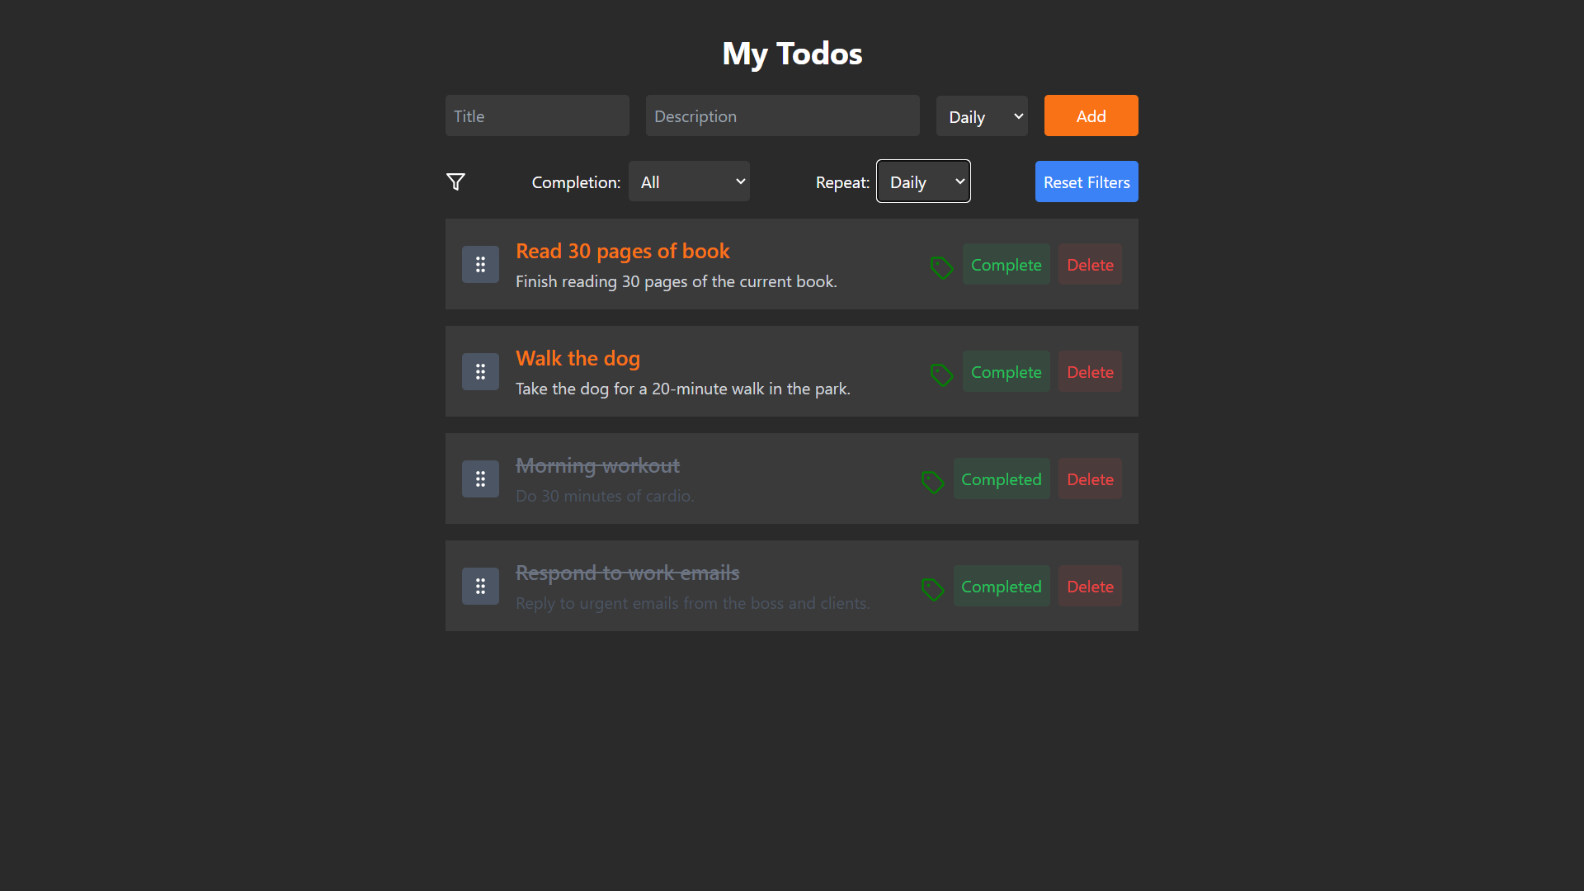Focus the Title input field
Screen dimensions: 1584x891
[537, 115]
